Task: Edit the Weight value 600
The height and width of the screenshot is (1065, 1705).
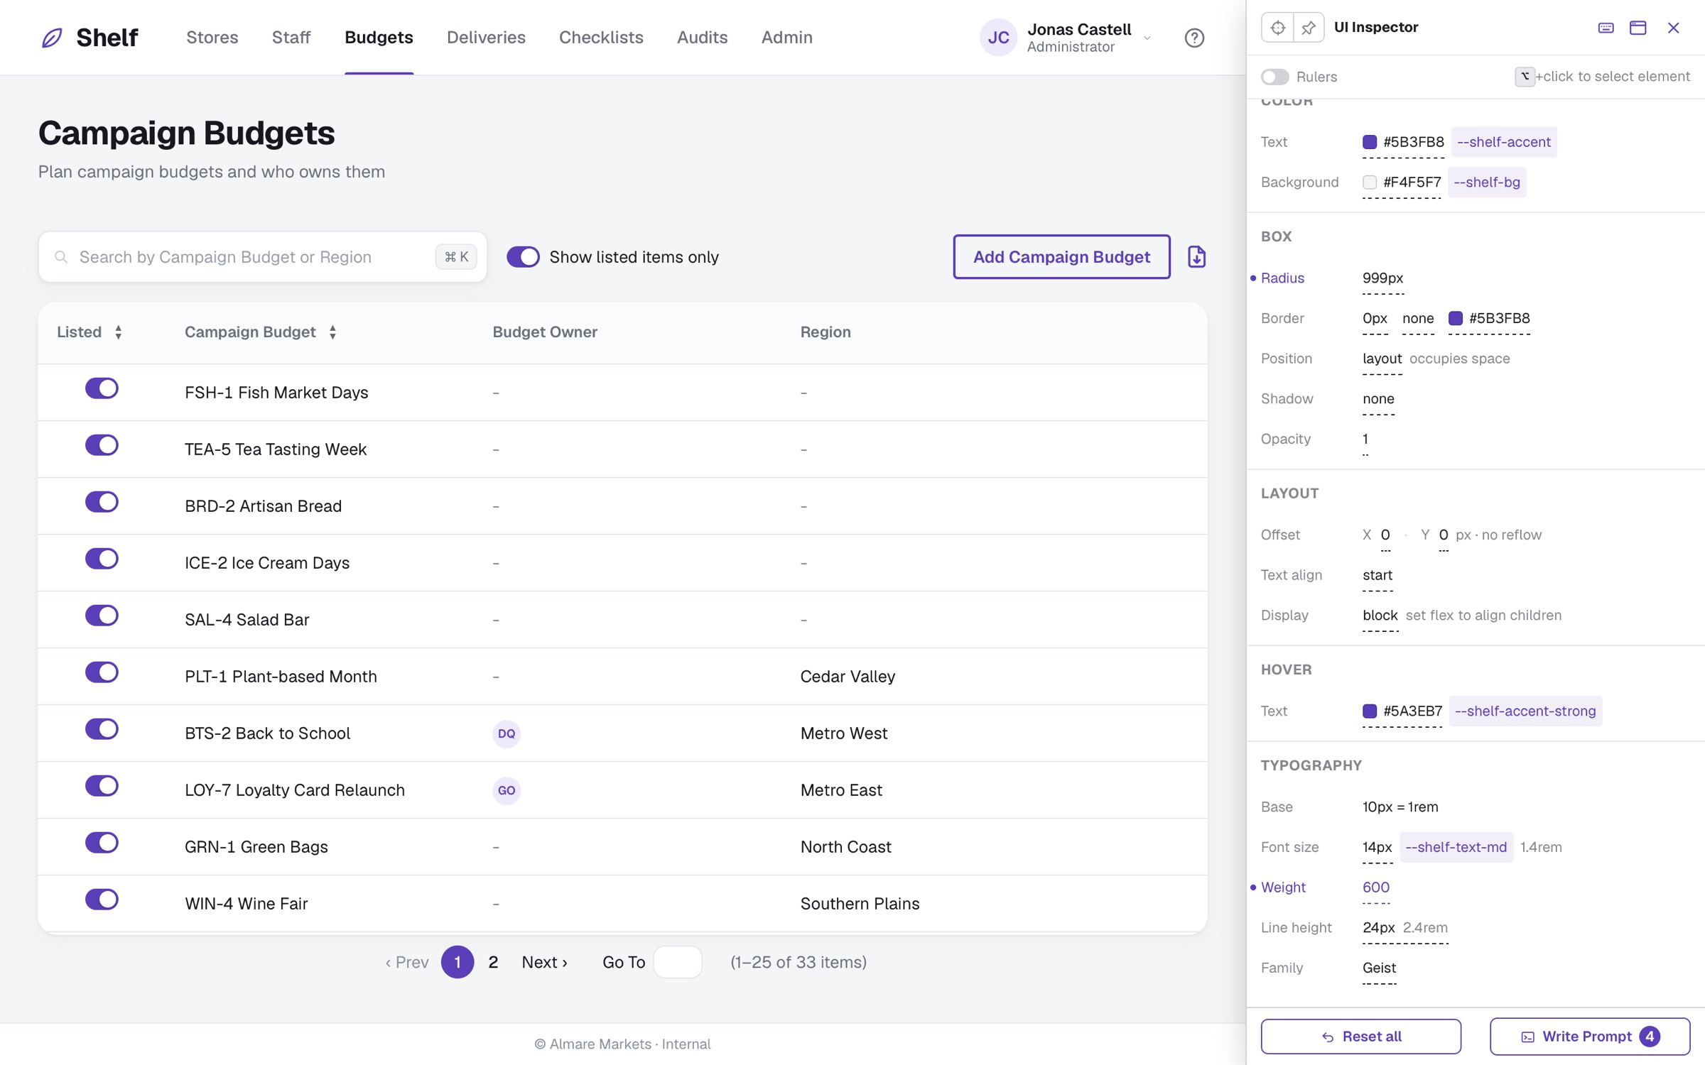Action: coord(1375,887)
